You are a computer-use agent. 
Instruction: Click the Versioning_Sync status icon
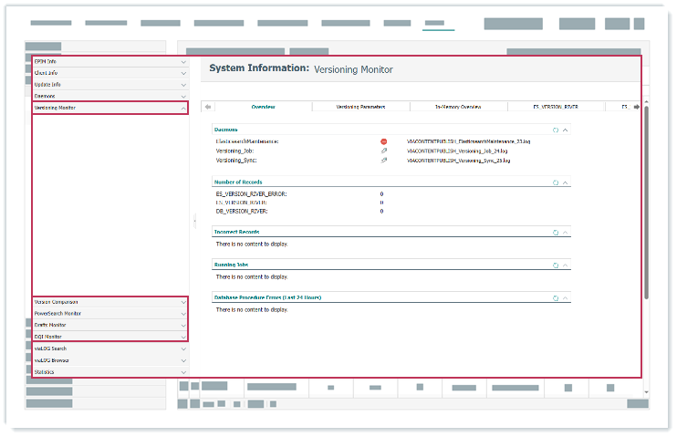pyautogui.click(x=384, y=160)
